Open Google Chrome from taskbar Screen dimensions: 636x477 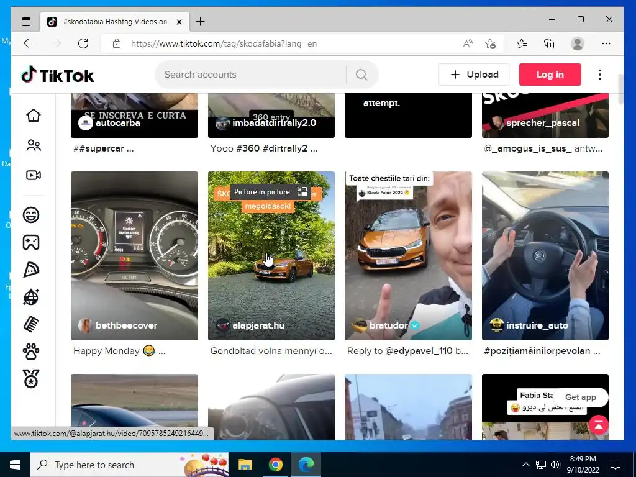pyautogui.click(x=275, y=465)
